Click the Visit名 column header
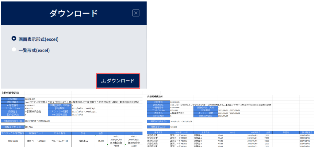 [232, 132]
